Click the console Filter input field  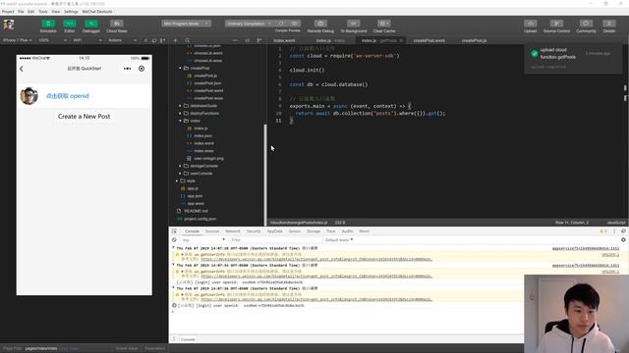[275, 240]
